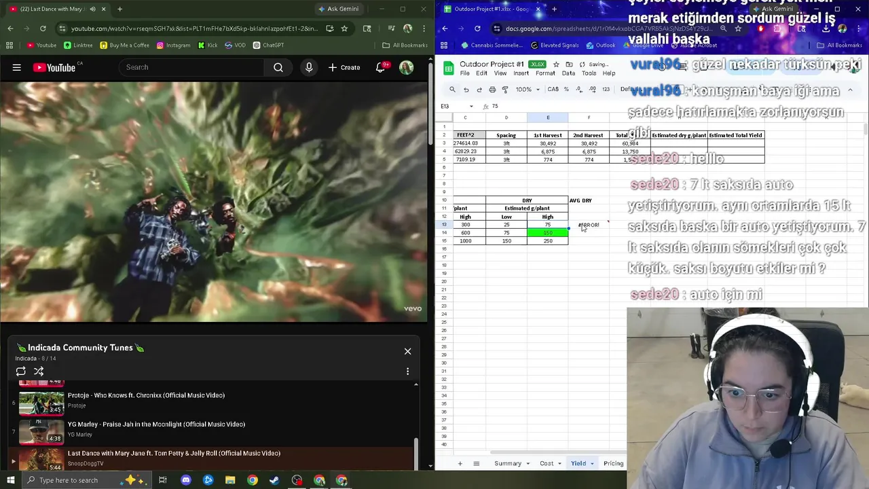Play YG Marley Praise Jah in the Moonlight

tap(156, 424)
